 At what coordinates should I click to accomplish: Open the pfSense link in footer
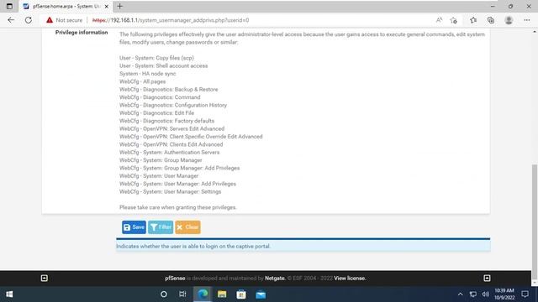pos(175,278)
